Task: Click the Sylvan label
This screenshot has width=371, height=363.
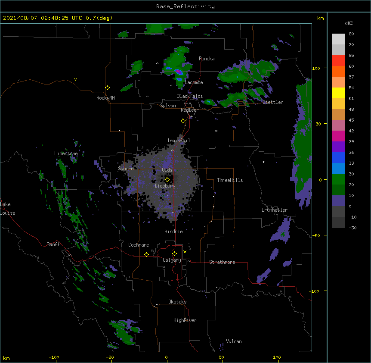Action: tap(168, 106)
